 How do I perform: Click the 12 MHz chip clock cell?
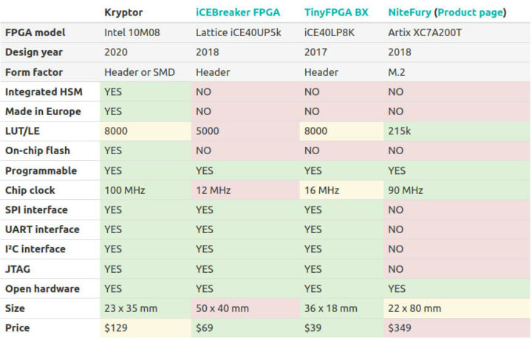pyautogui.click(x=245, y=190)
